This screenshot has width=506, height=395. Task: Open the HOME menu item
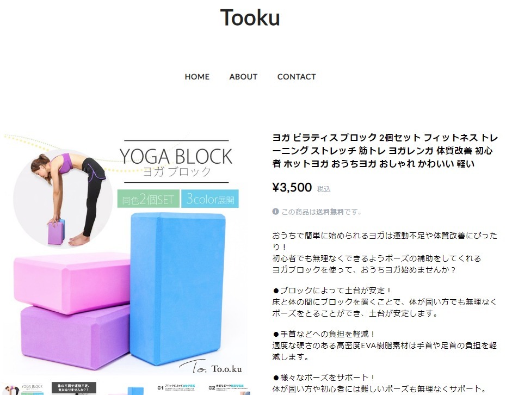197,77
